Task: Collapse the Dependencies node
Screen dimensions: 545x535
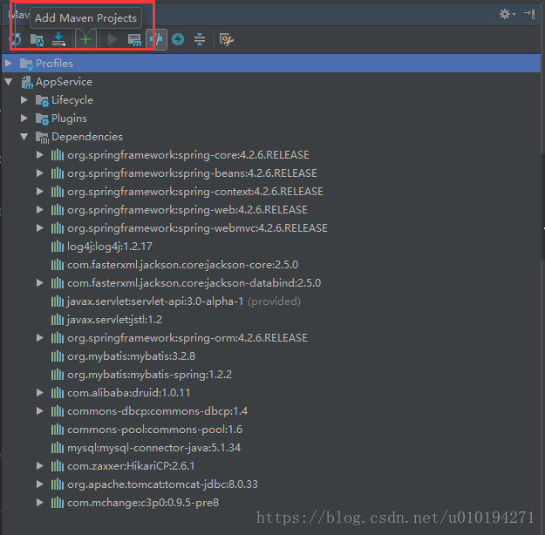Action: pyautogui.click(x=24, y=137)
